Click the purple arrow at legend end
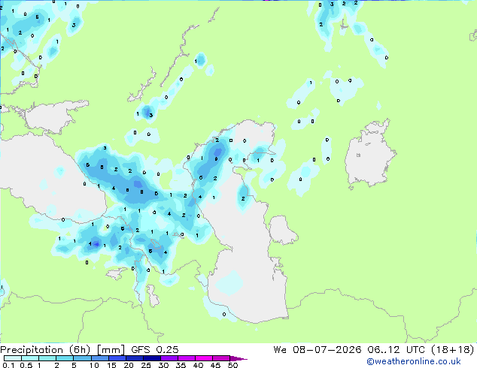The height and width of the screenshot is (368, 477). 238,358
